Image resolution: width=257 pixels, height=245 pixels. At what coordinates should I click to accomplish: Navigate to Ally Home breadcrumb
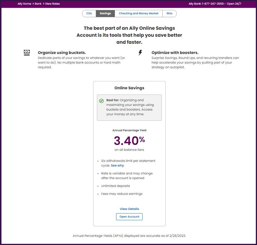coord(24,4)
